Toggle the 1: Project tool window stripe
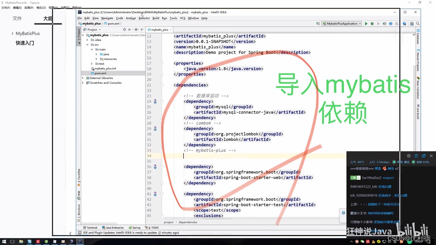 (x=79, y=36)
